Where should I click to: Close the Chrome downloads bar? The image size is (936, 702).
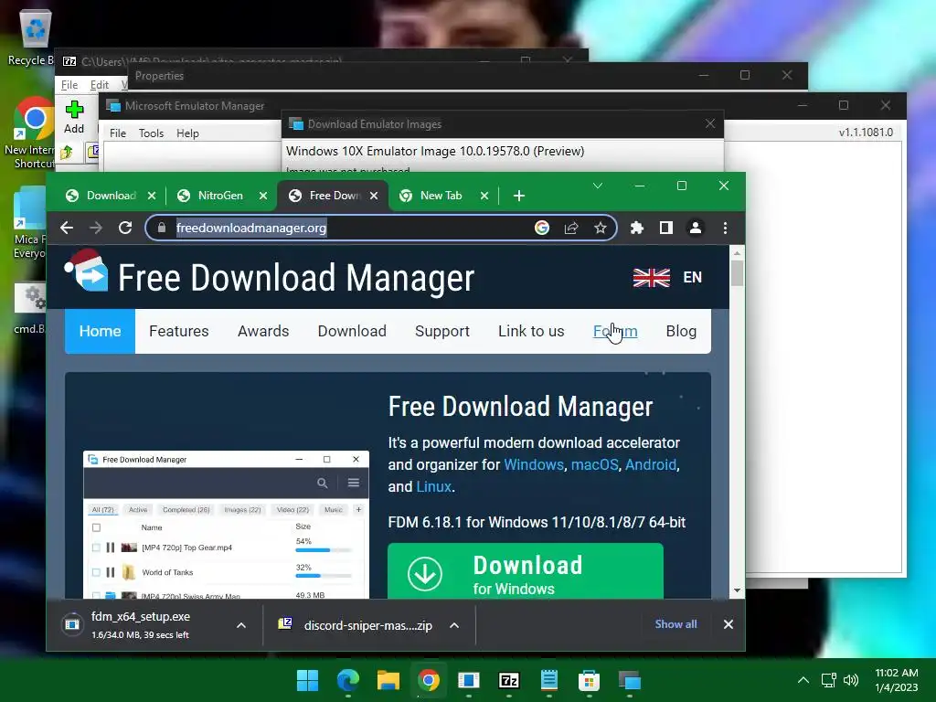coord(729,624)
